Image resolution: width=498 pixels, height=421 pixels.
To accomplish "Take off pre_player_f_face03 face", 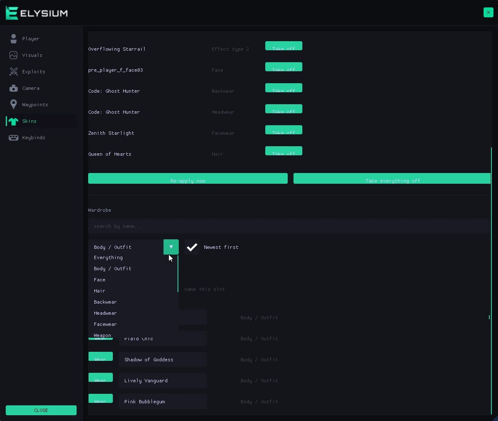I will coord(284,67).
